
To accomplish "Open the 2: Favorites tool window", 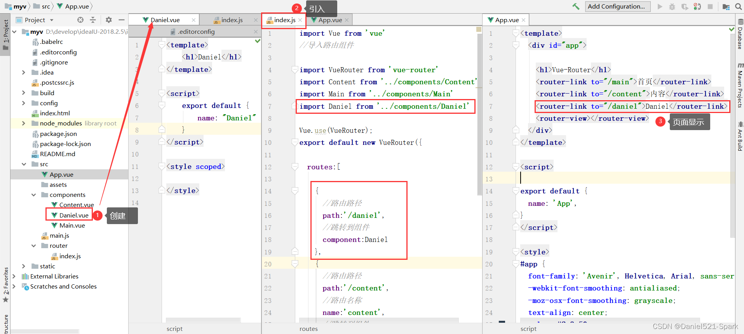I will [5, 284].
